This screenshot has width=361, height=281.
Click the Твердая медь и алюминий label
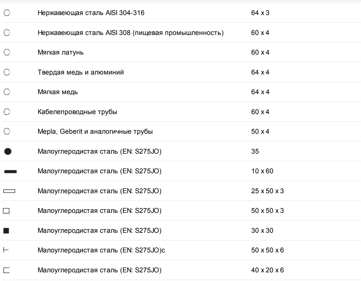click(x=81, y=72)
